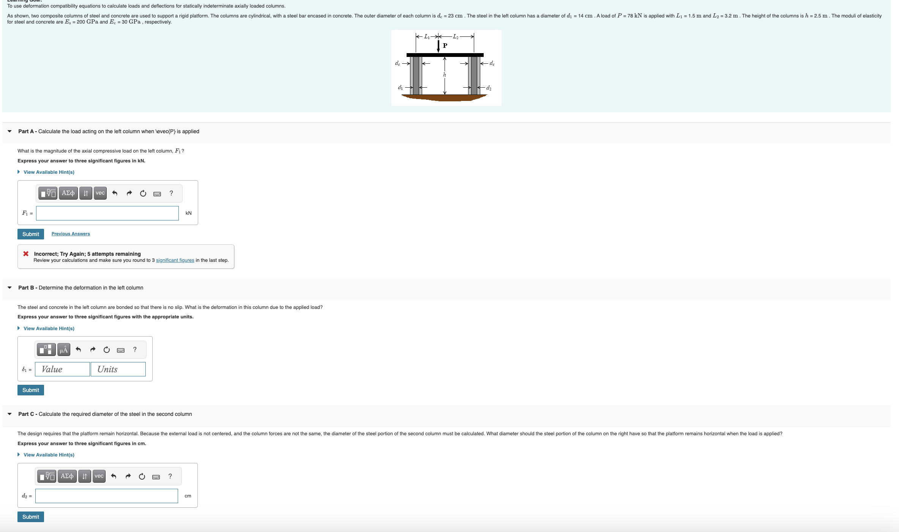Expand Part B hints section

tap(48, 327)
